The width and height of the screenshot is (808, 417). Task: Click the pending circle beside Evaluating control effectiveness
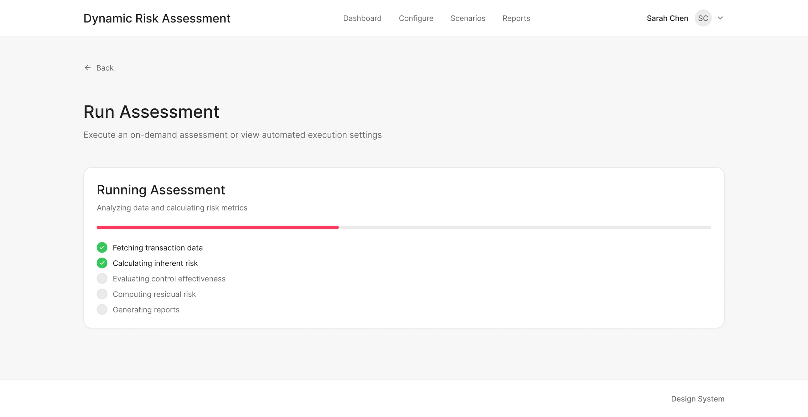[x=102, y=278]
